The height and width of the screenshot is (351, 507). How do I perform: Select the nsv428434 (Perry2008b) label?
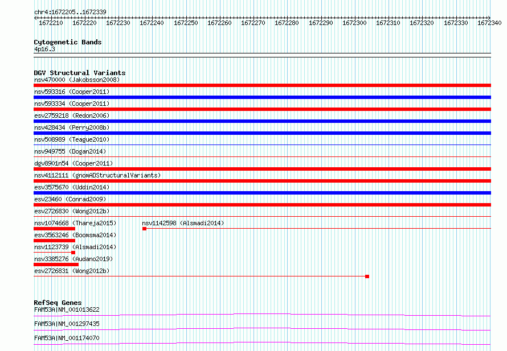tap(72, 127)
